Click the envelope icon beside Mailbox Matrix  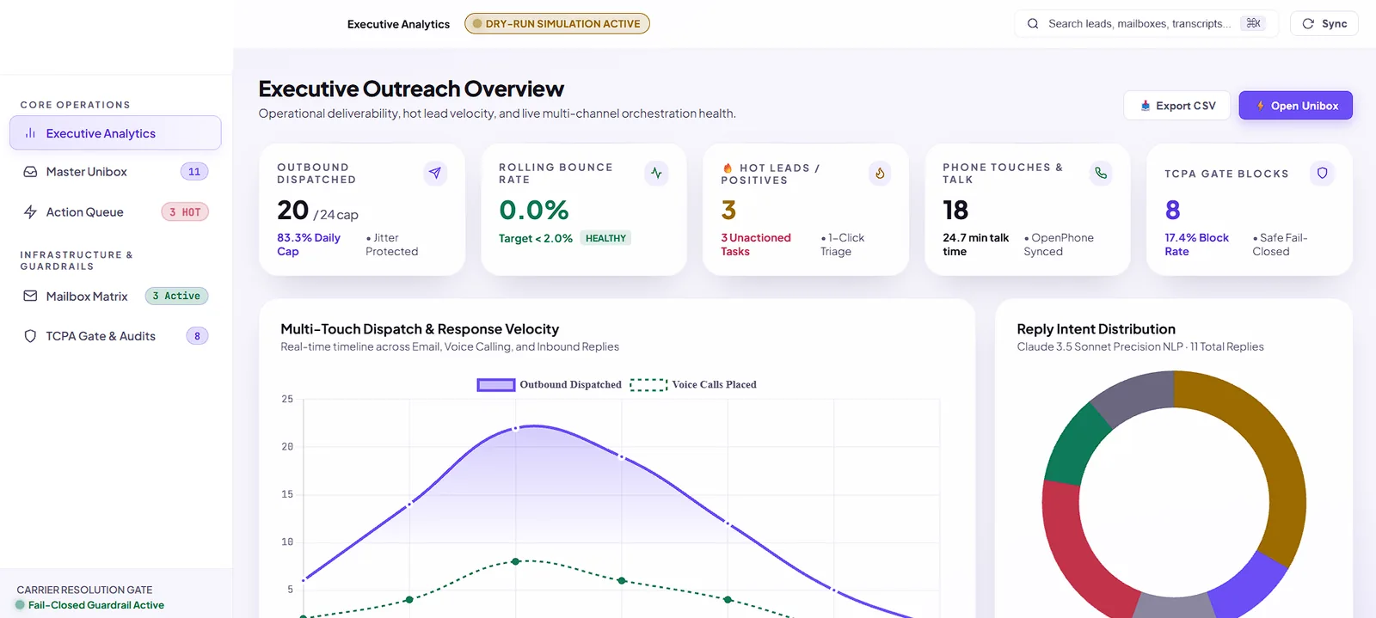pyautogui.click(x=30, y=296)
